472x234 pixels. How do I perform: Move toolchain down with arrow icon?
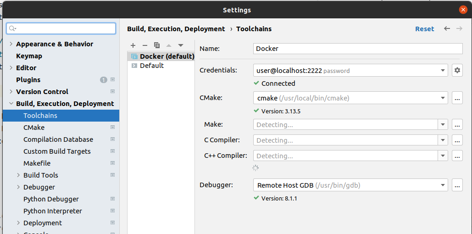[181, 45]
